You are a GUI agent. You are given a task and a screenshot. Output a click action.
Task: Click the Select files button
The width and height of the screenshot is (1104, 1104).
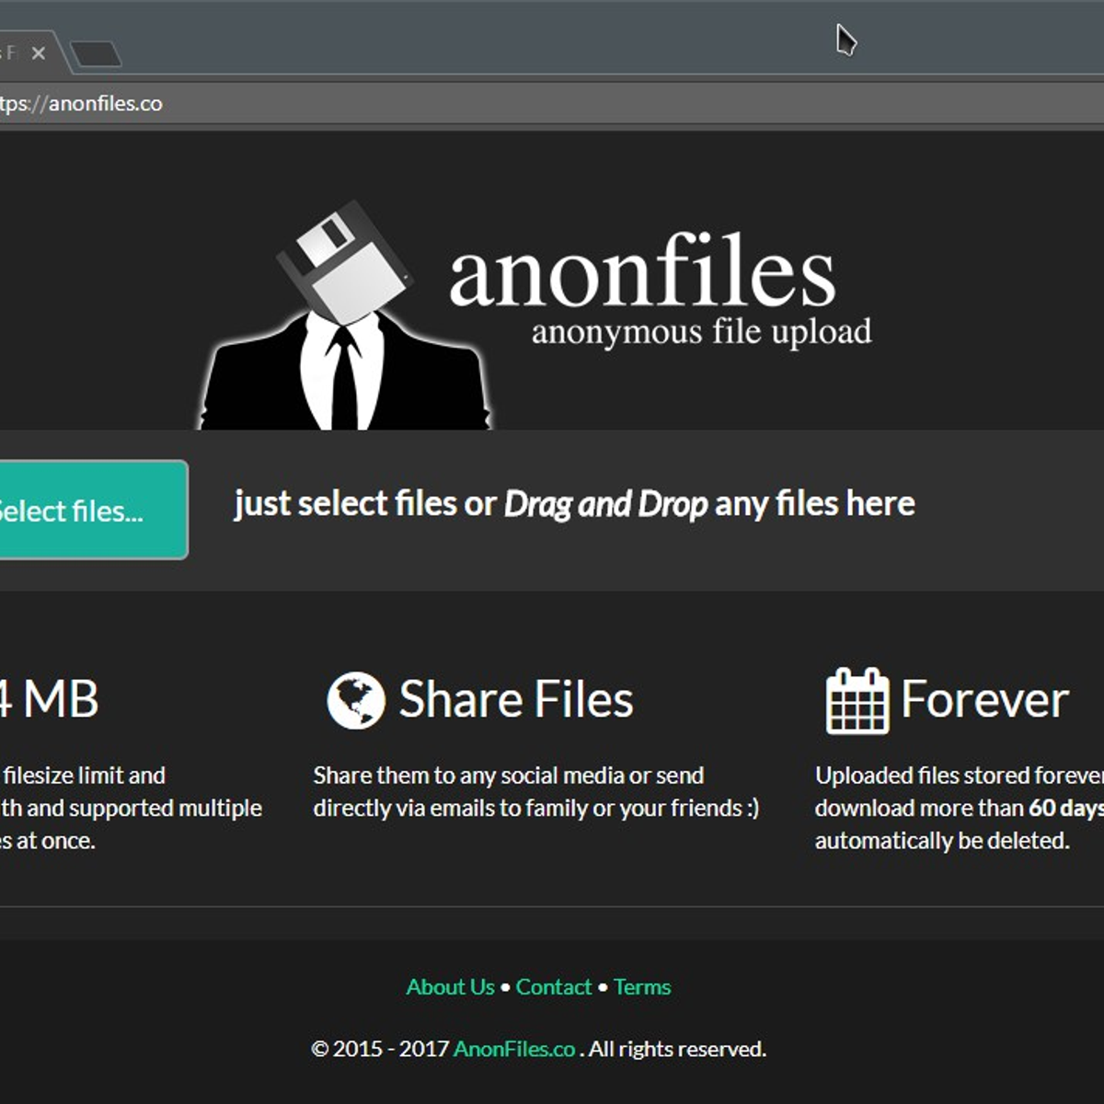pyautogui.click(x=92, y=510)
